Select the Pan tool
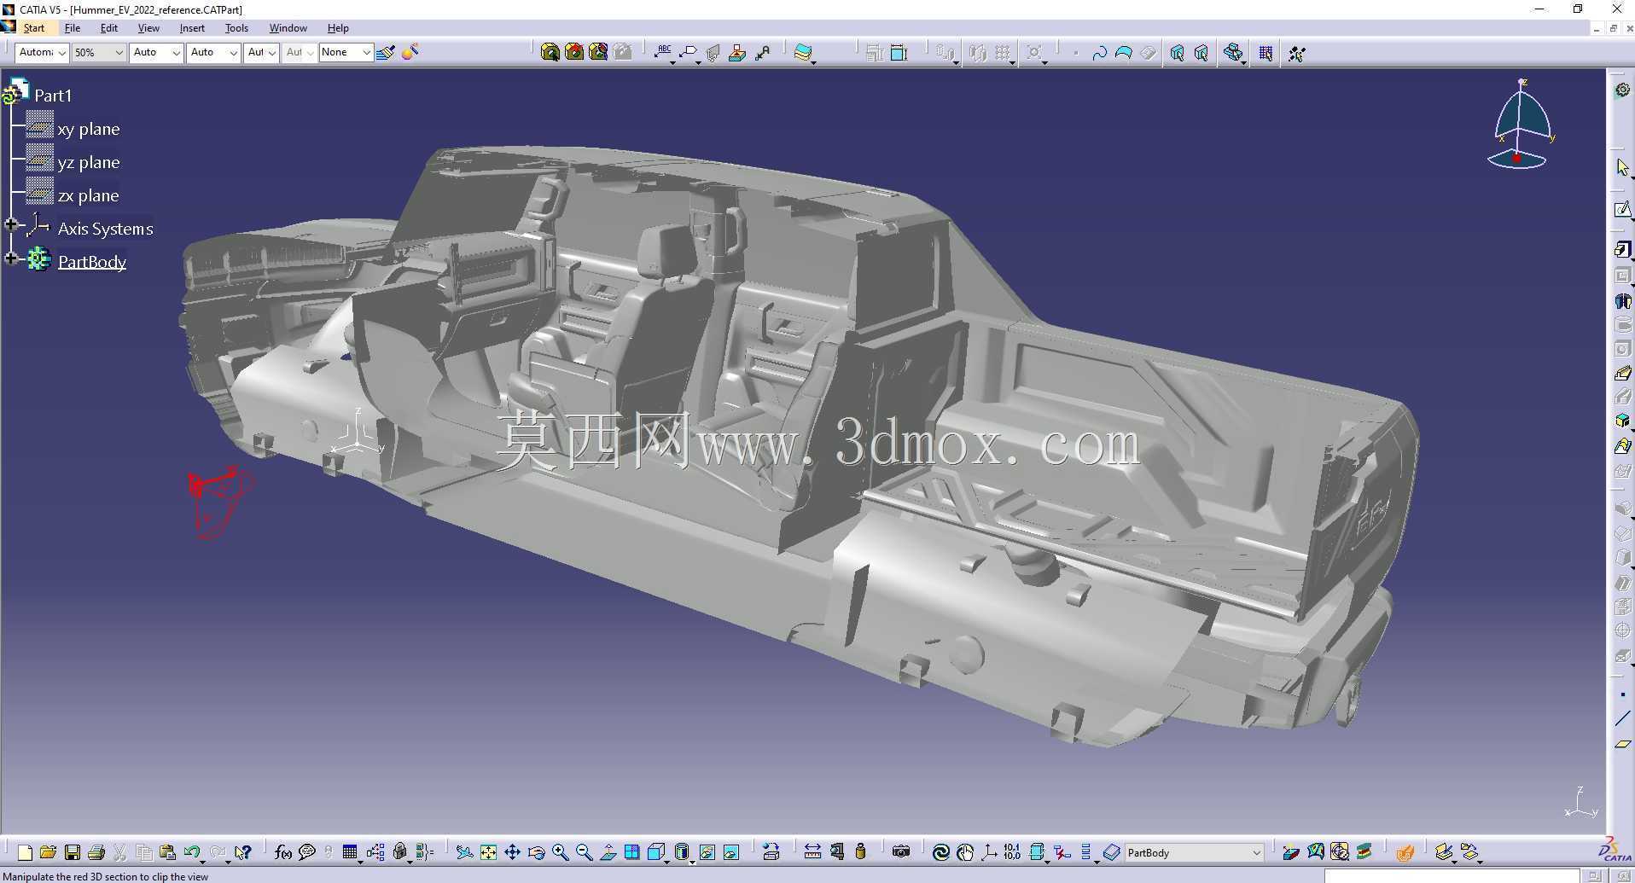Viewport: 1635px width, 883px height. pyautogui.click(x=512, y=852)
